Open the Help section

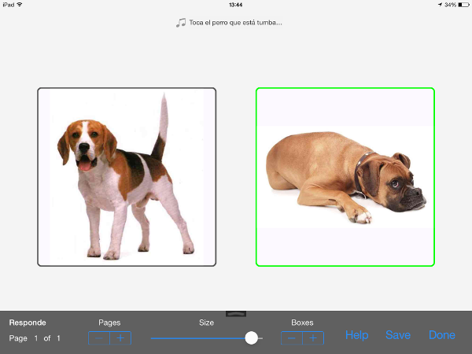coord(356,335)
